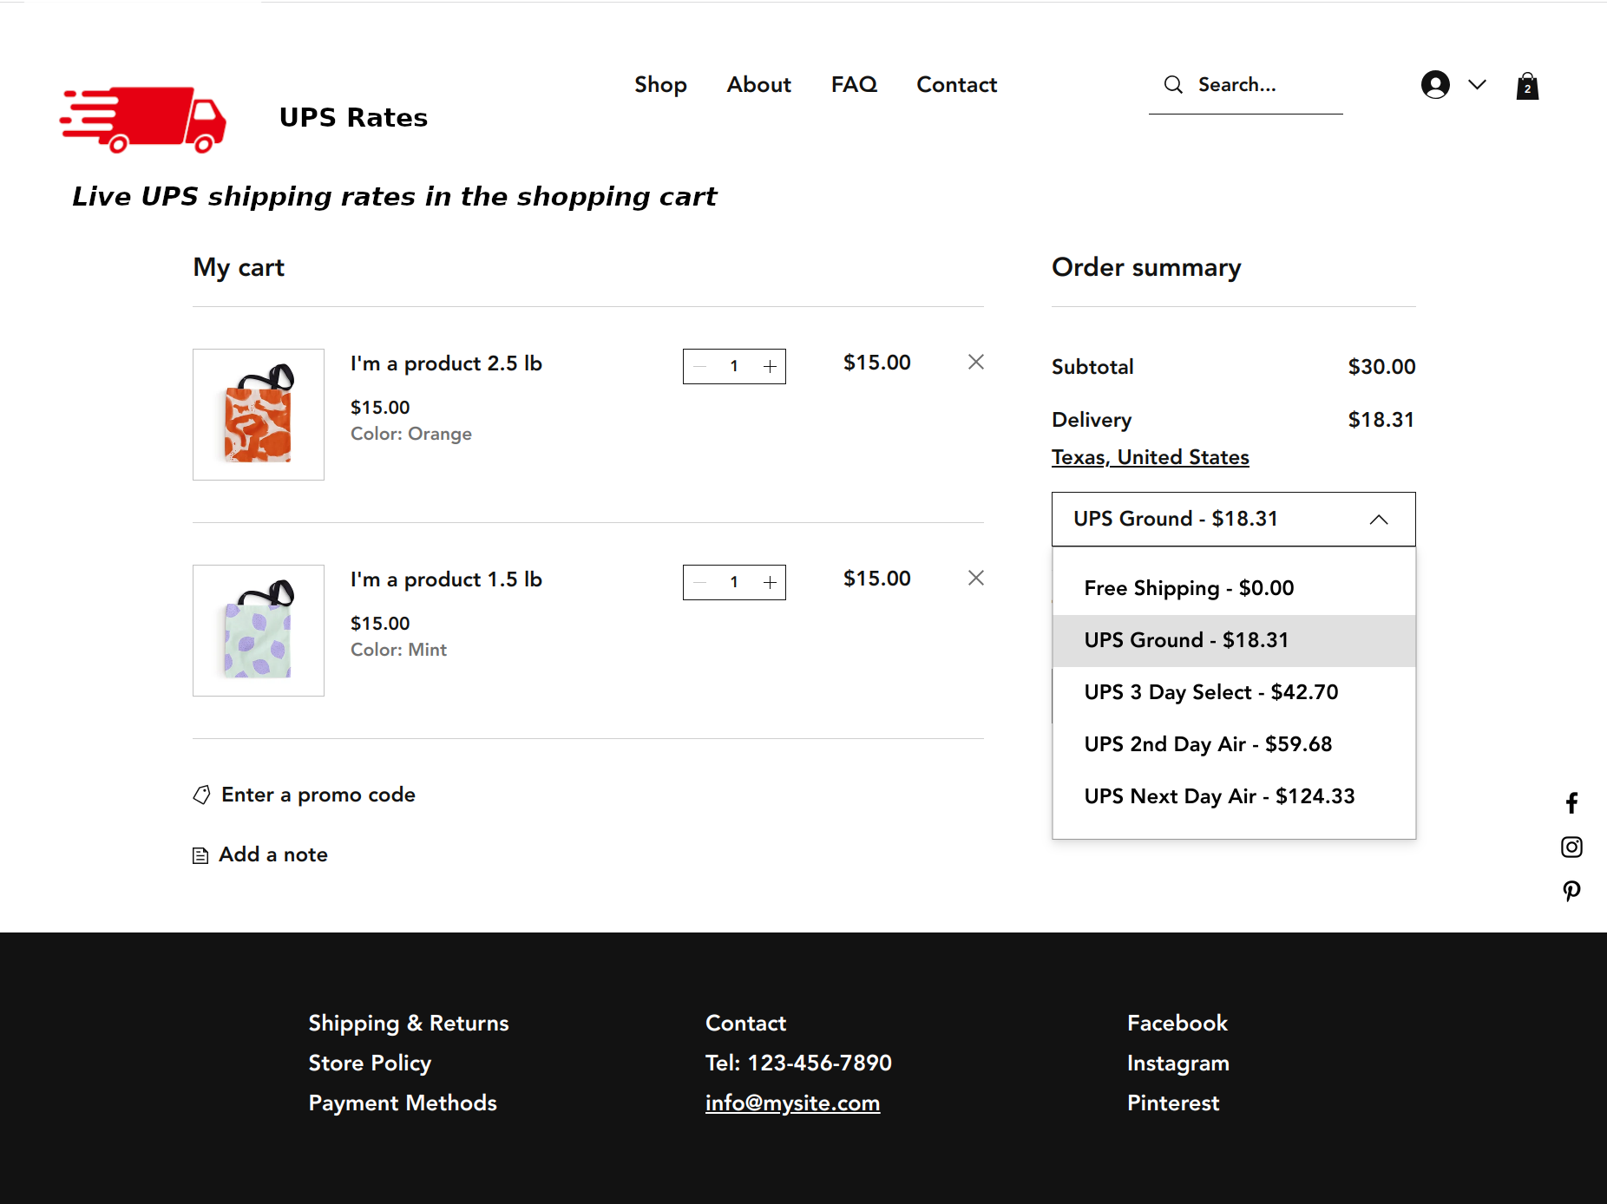The image size is (1607, 1204).
Task: Change the Texas, United States destination
Action: (x=1151, y=457)
